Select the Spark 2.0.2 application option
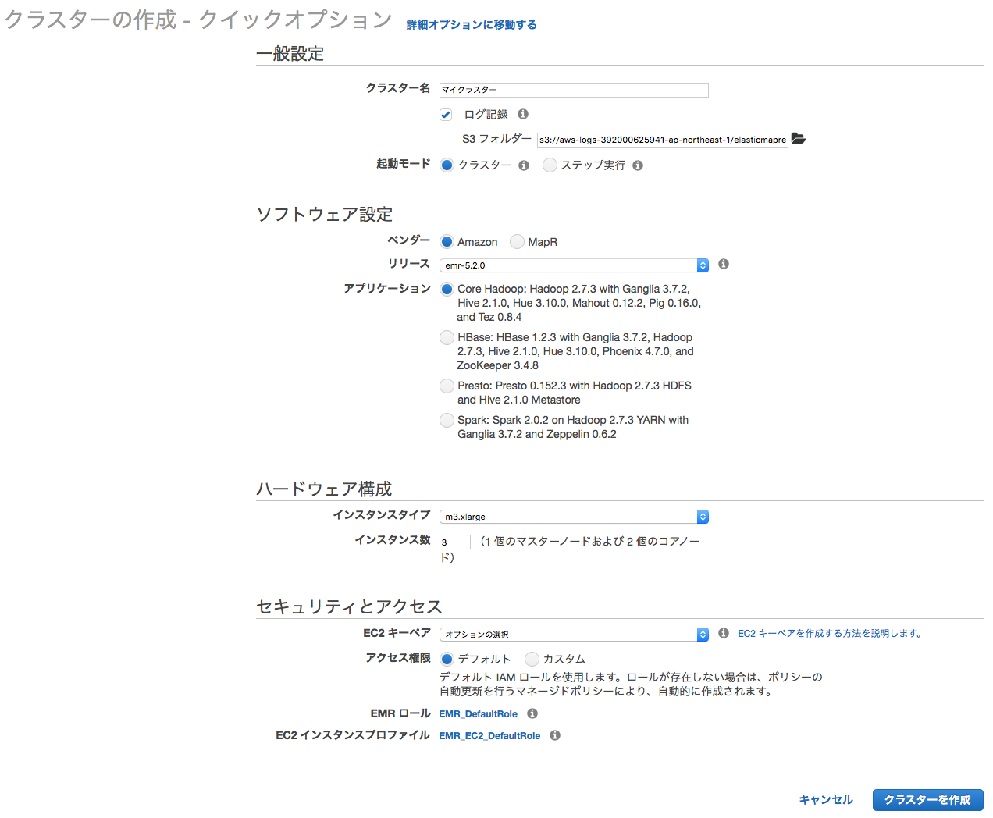This screenshot has height=818, width=993. [447, 420]
